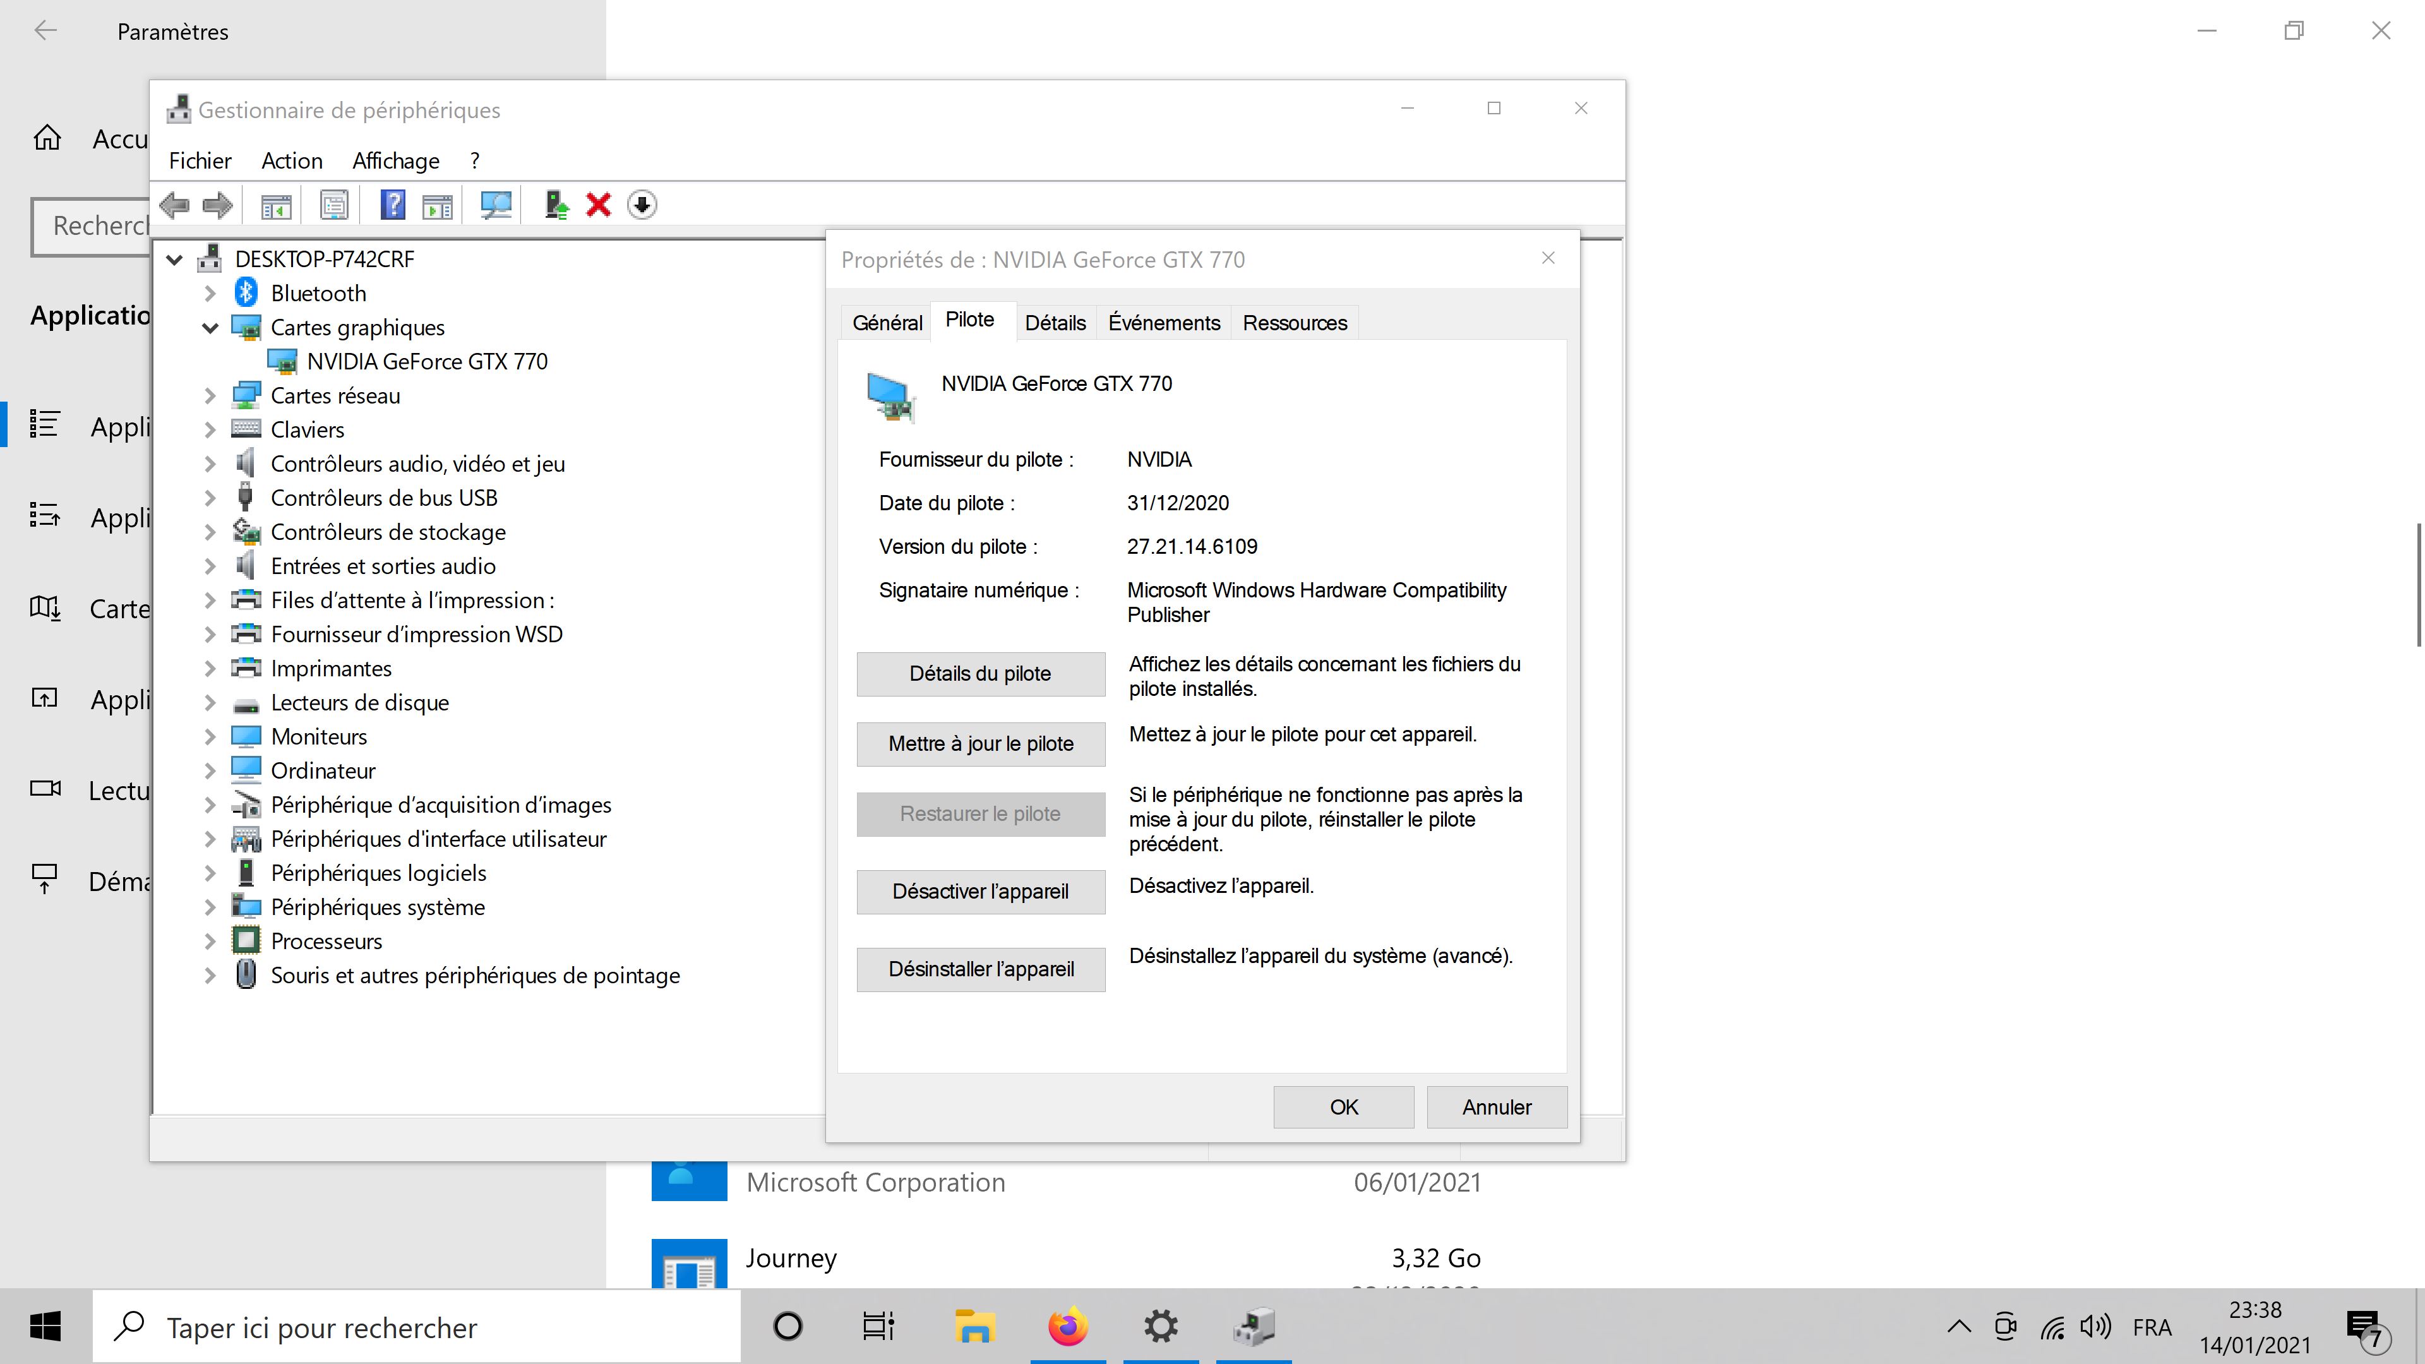Click the red X uninstall device icon

pyautogui.click(x=599, y=204)
